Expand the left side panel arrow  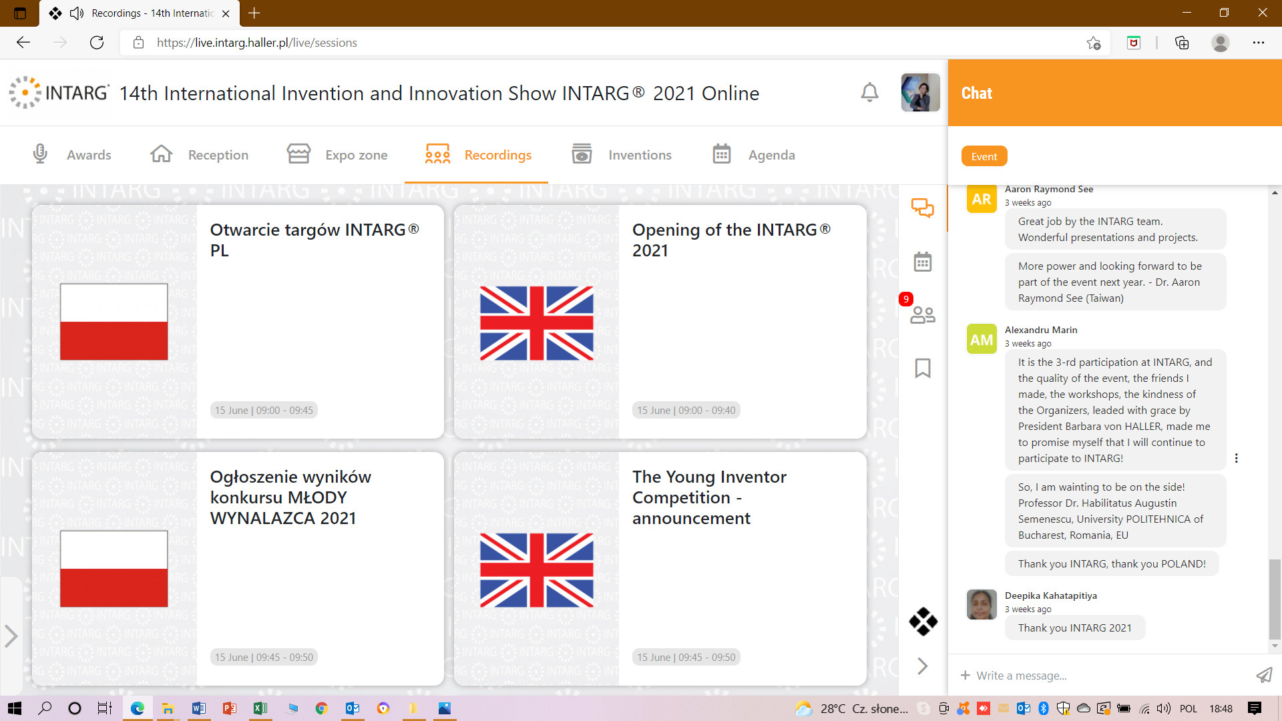point(11,636)
